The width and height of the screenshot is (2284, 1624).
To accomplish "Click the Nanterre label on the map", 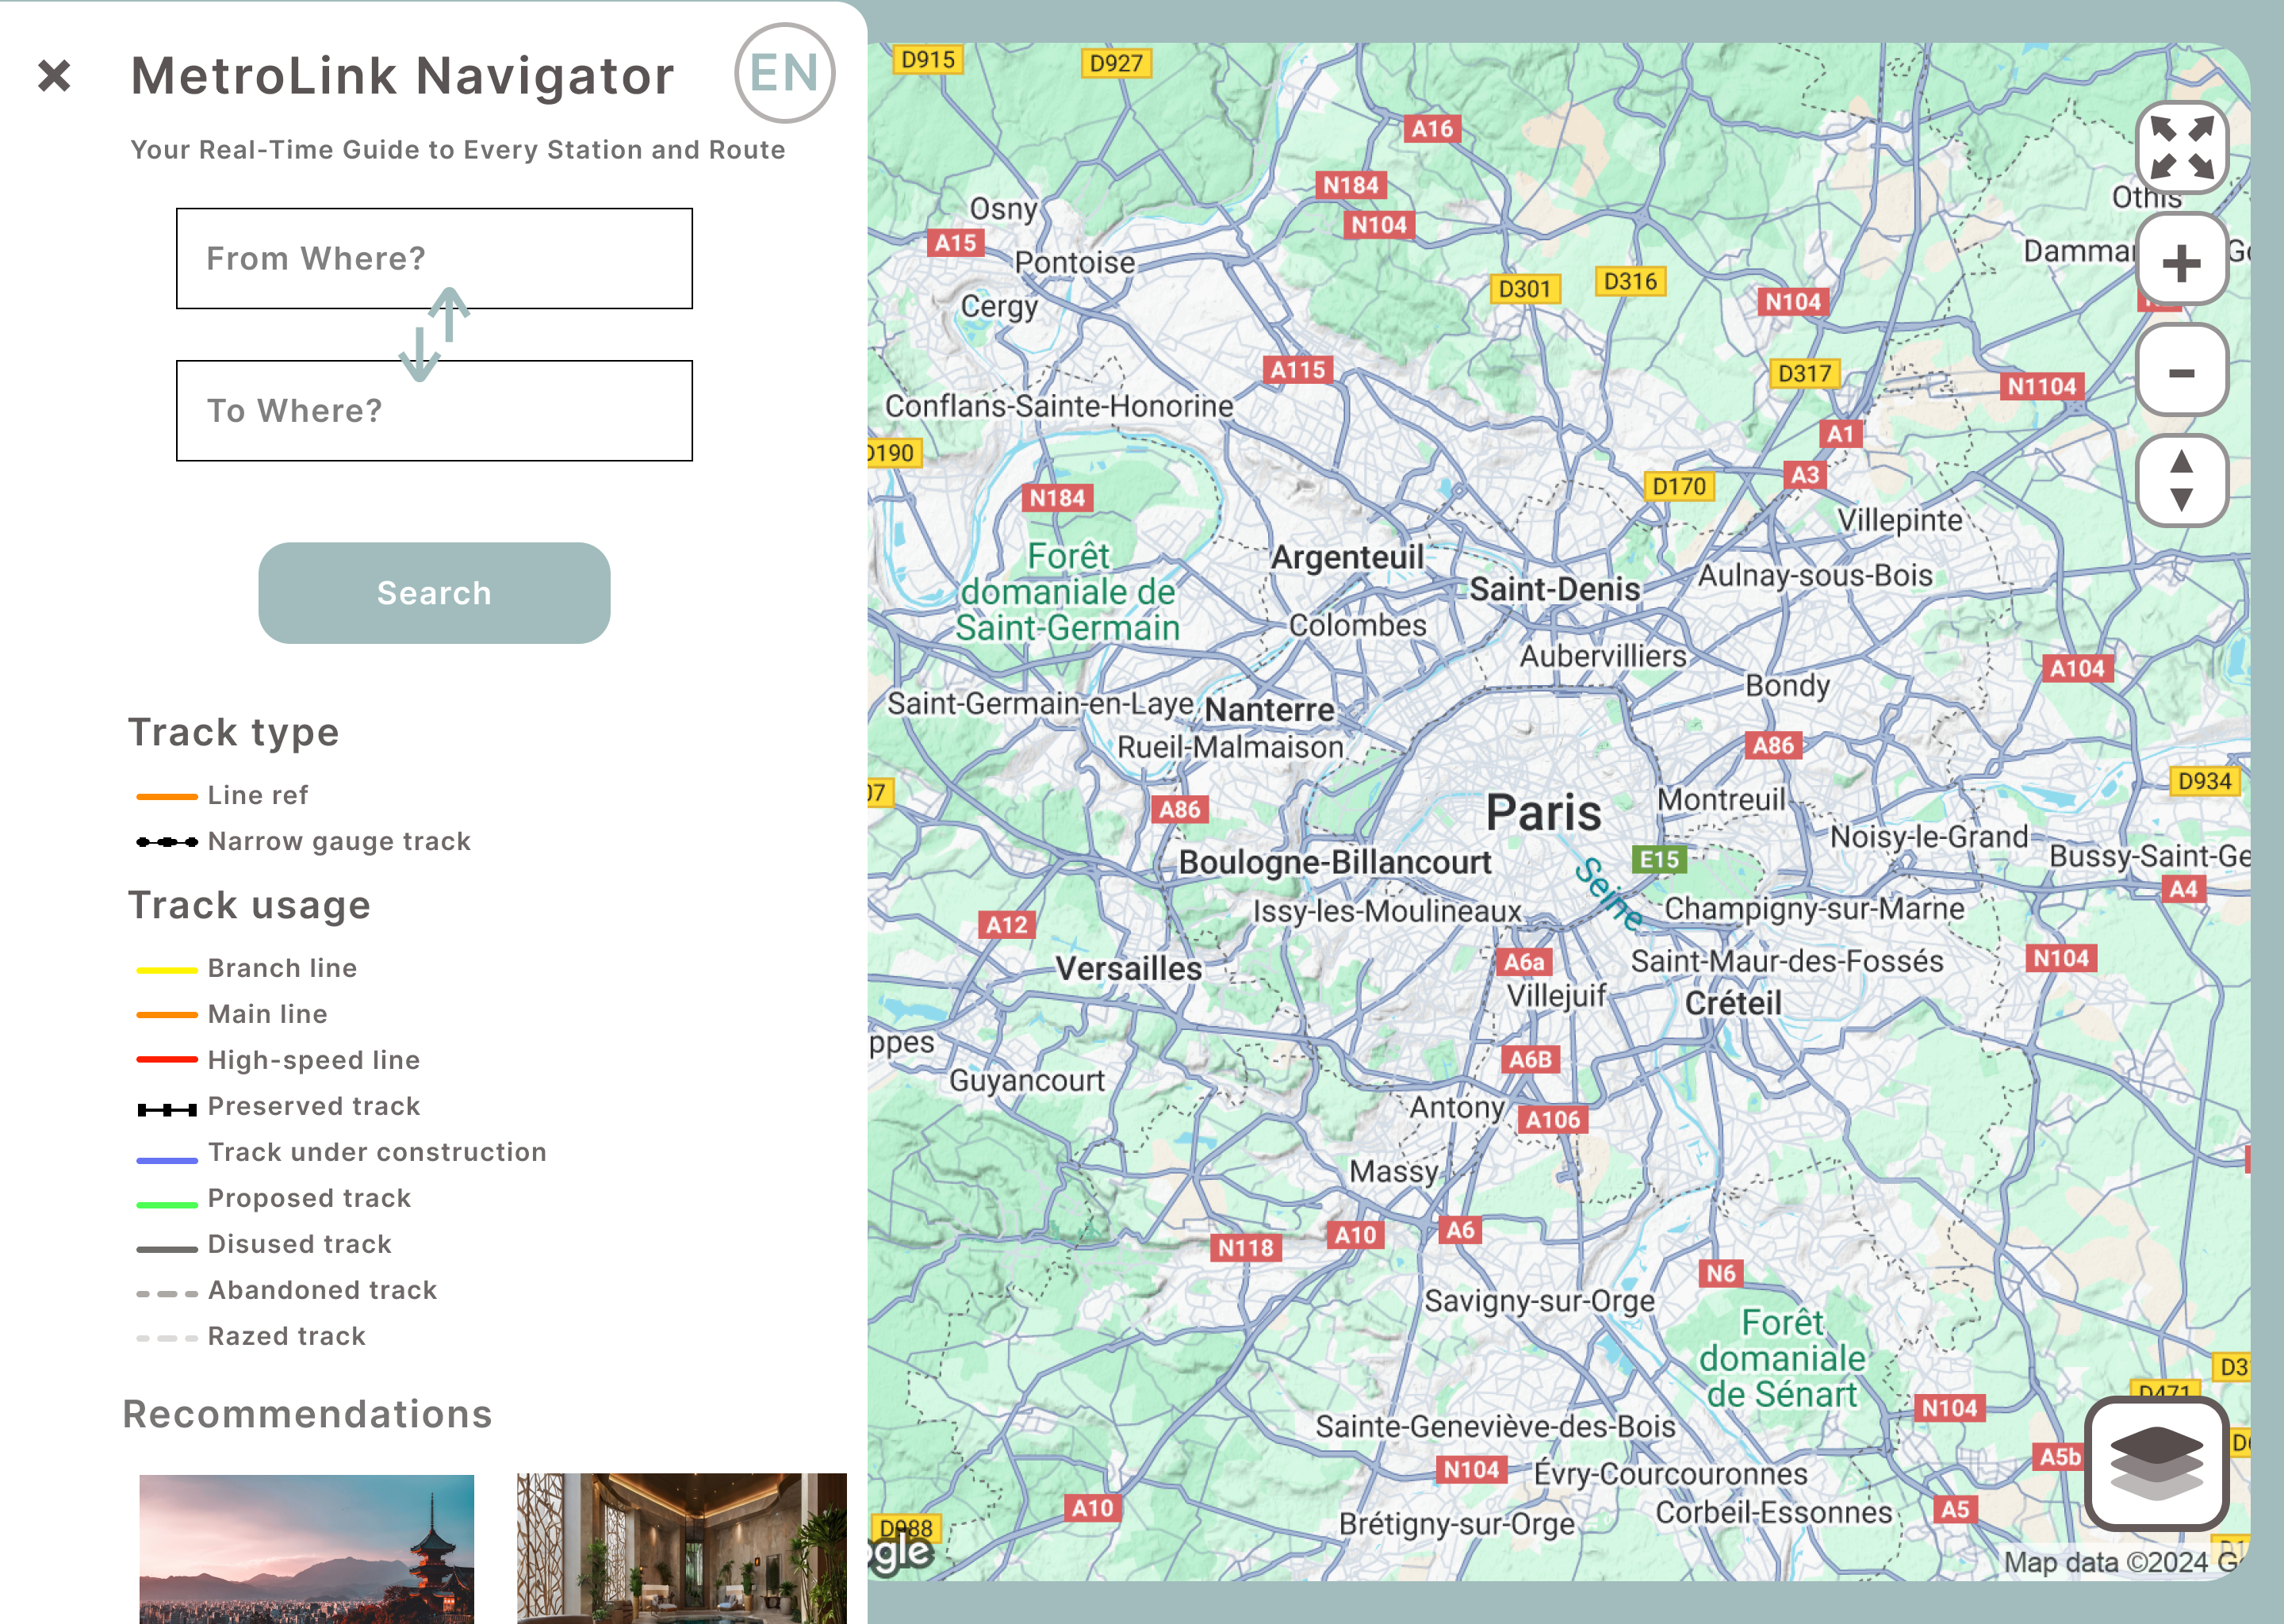I will point(1269,709).
